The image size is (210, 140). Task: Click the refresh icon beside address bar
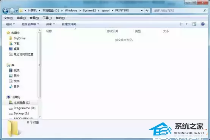147,11
